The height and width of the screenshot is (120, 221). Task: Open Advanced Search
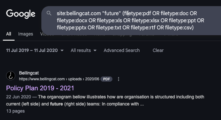[121, 50]
